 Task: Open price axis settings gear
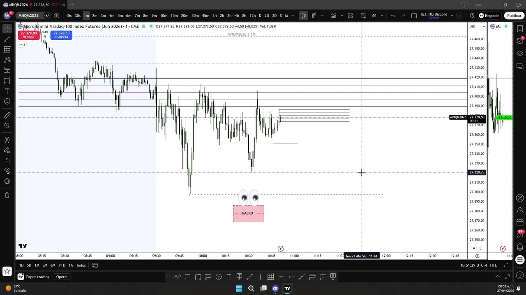click(477, 256)
